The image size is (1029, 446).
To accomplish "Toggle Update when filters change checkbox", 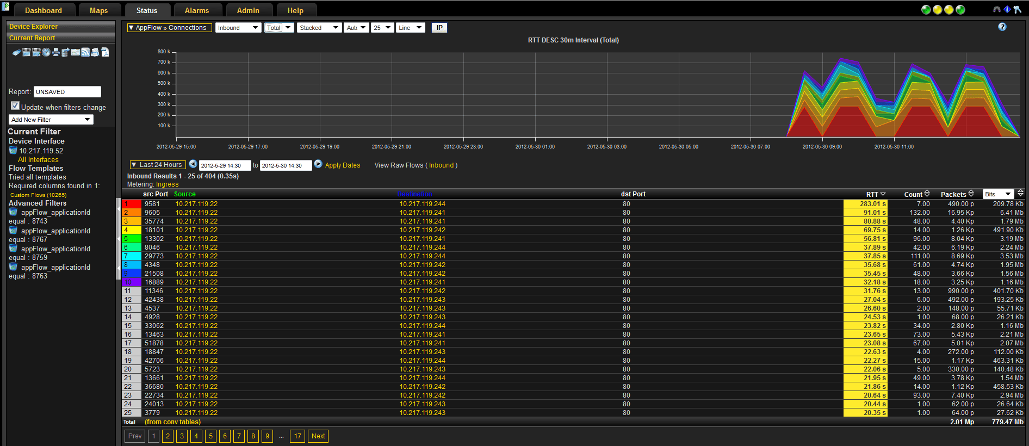I will (x=15, y=106).
